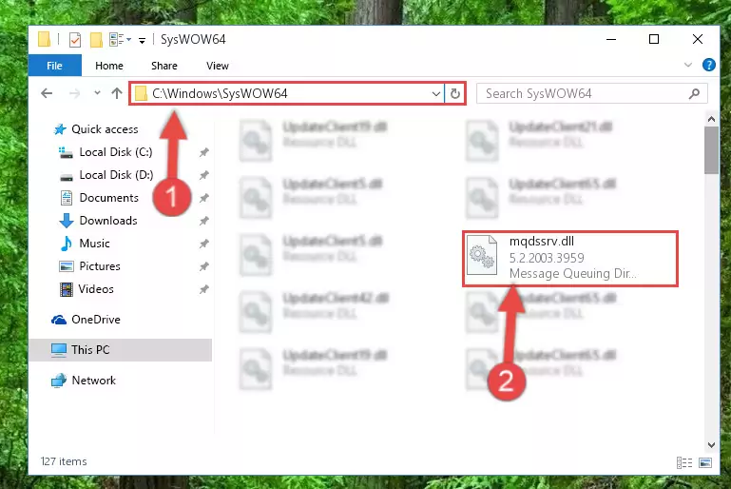Refresh the SysWOW64 folder
731x489 pixels.
(455, 94)
